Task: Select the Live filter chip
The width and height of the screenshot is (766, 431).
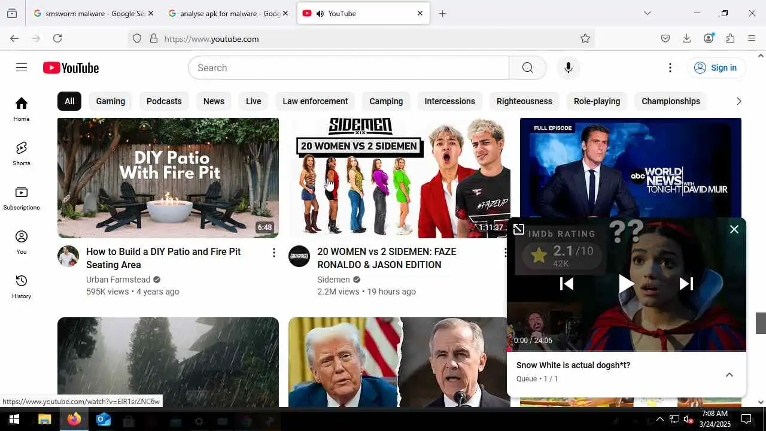Action: tap(254, 101)
